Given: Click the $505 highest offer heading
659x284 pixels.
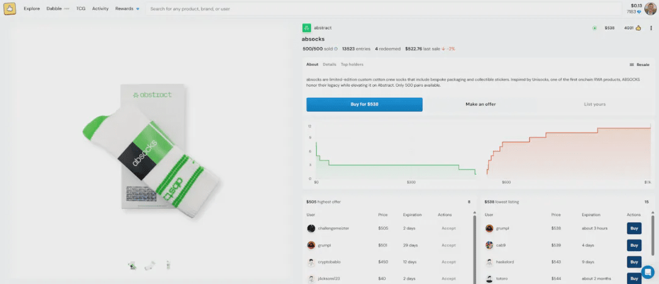Looking at the screenshot, I should point(323,202).
